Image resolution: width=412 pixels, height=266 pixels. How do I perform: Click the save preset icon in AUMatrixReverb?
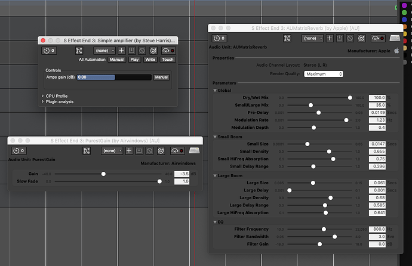tap(339, 38)
